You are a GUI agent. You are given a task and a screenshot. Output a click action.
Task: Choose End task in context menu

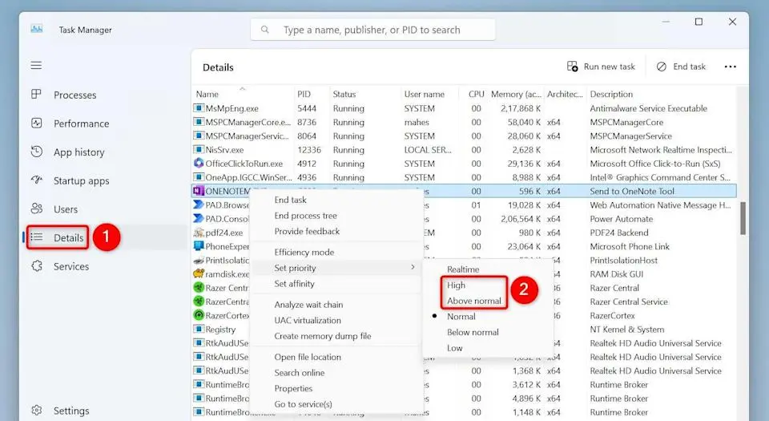tap(290, 200)
